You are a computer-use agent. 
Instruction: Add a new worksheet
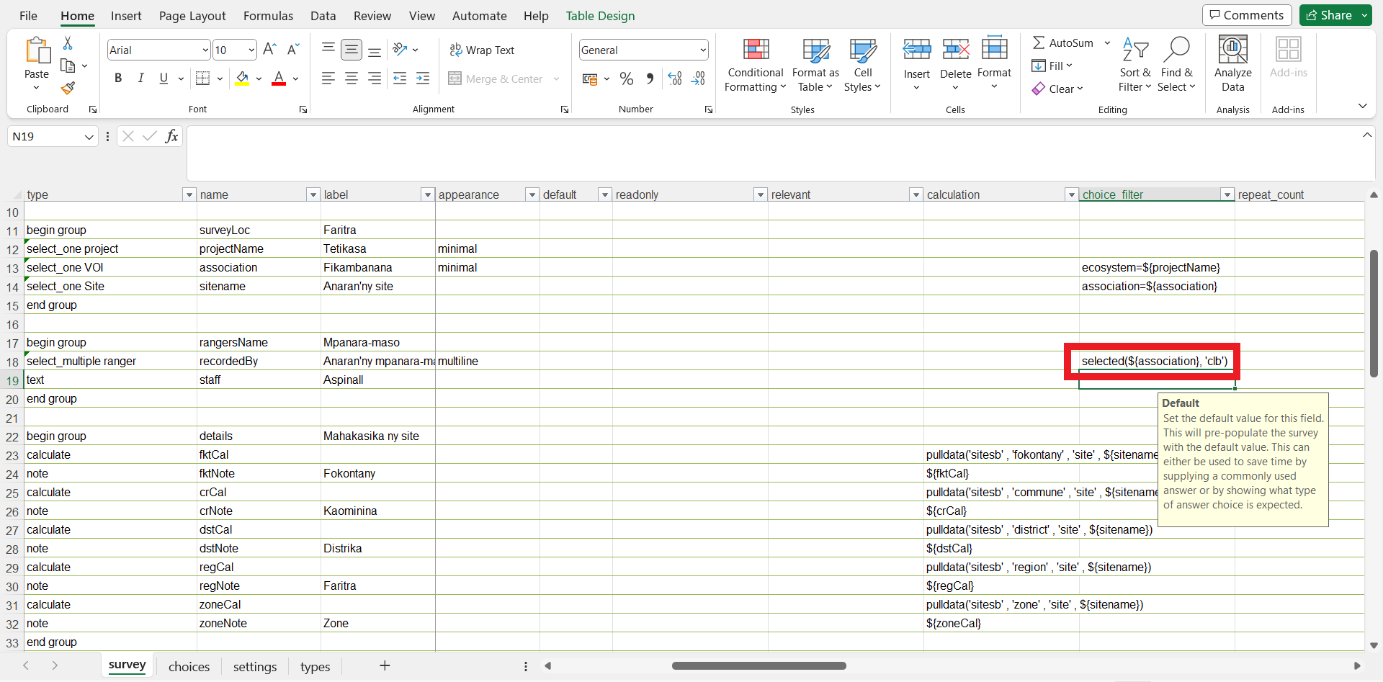tap(385, 666)
